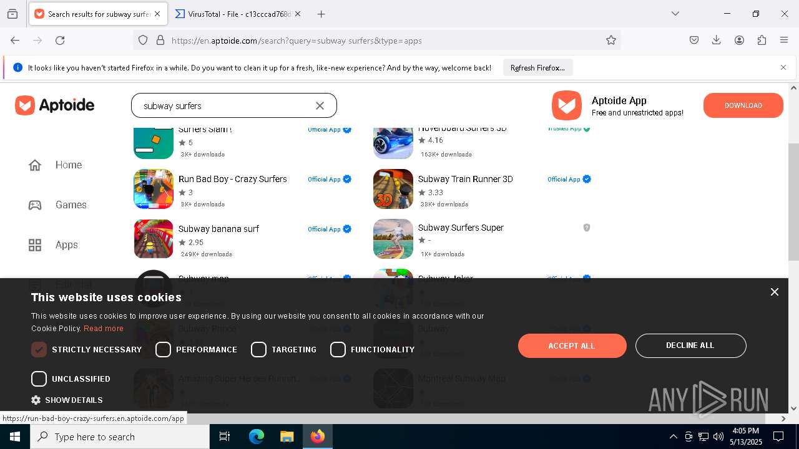The image size is (799, 449).
Task: Click the Apps grid icon in the sidebar
Action: coord(35,245)
